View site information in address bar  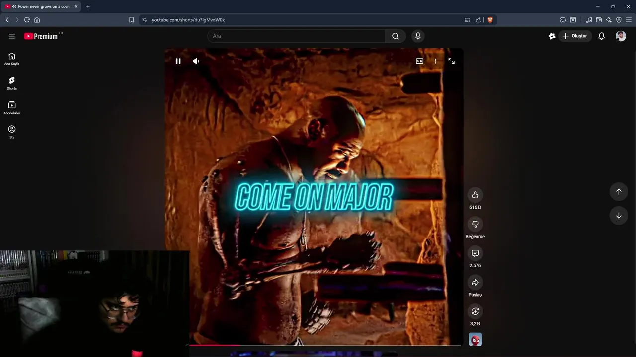click(x=144, y=20)
